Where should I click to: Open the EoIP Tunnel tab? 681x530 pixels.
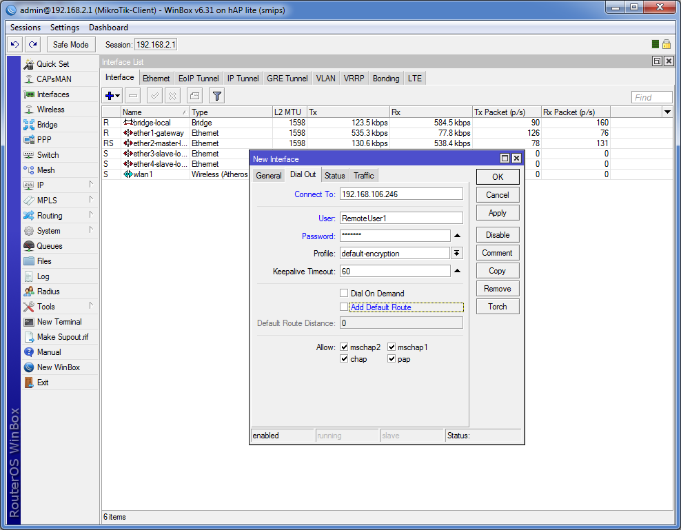199,79
